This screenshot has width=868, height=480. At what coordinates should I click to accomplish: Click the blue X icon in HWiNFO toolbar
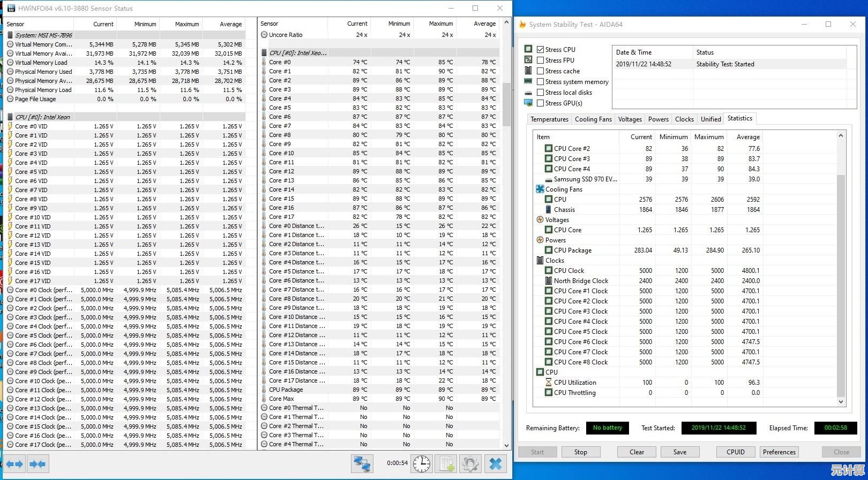pyautogui.click(x=496, y=463)
